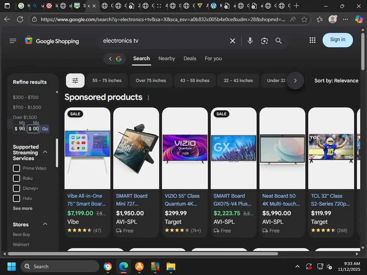Toggle the filters sliders button
The width and height of the screenshot is (367, 275).
[75, 81]
